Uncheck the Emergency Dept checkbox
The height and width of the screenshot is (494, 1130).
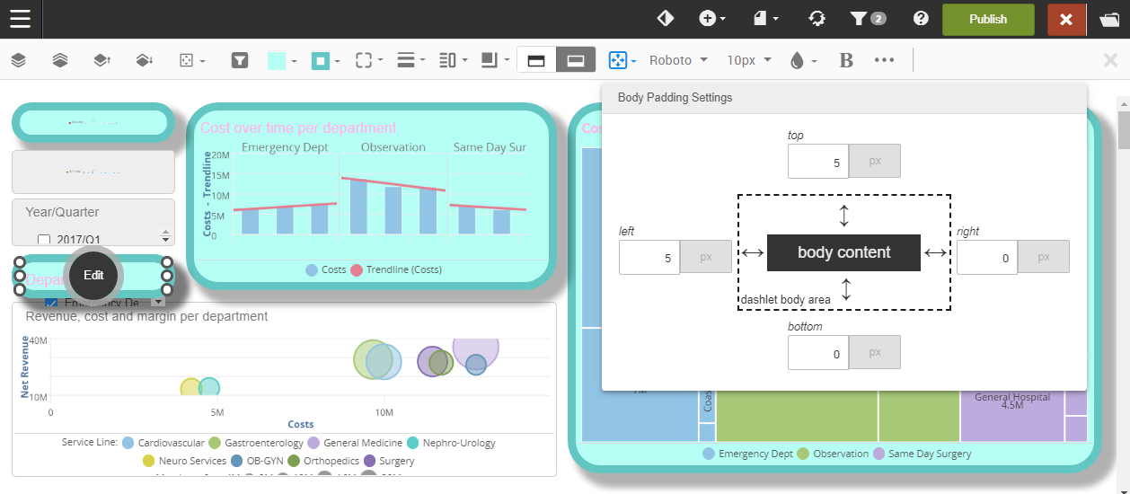(x=51, y=303)
